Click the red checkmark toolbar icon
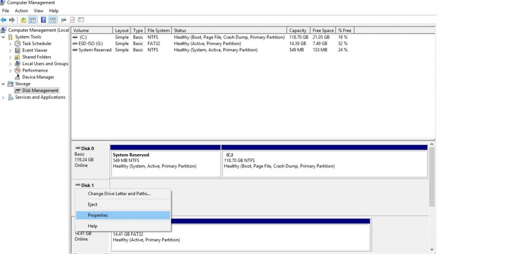 point(72,20)
